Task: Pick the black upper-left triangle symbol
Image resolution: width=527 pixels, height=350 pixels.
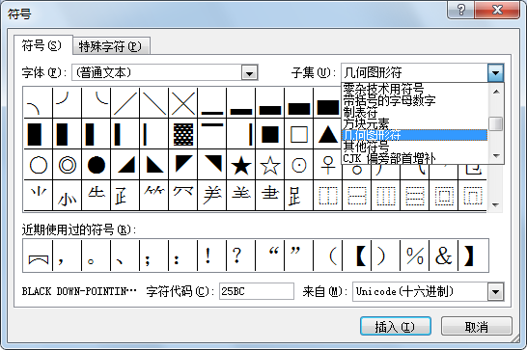Action: point(183,165)
